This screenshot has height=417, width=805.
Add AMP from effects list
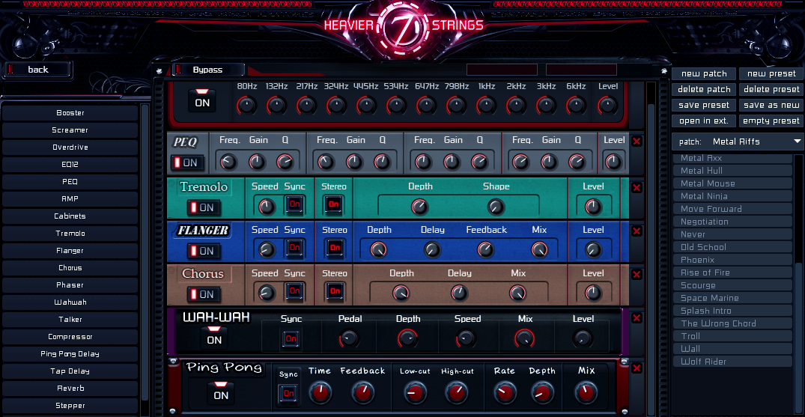click(x=70, y=198)
